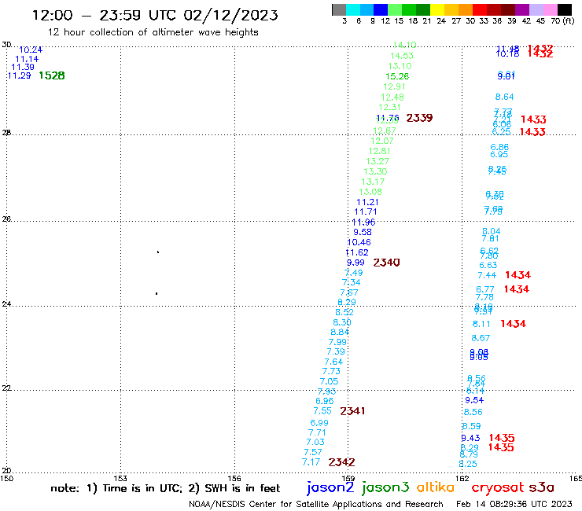Select the wave height value '6.63'

pos(488,266)
